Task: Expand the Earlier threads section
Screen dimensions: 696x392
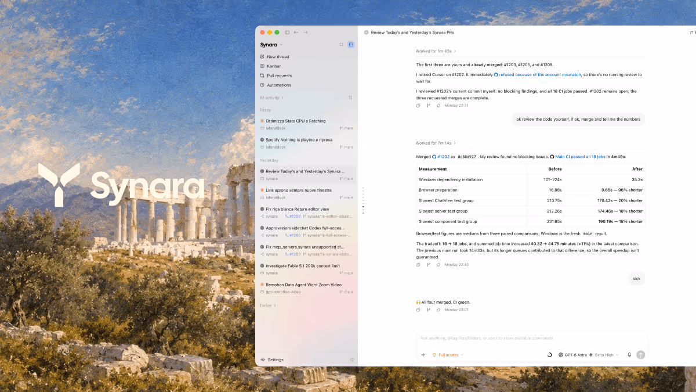Action: (268, 305)
